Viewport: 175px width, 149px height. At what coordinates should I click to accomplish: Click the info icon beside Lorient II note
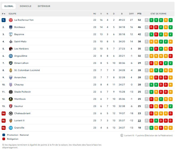pyautogui.click(x=122, y=135)
